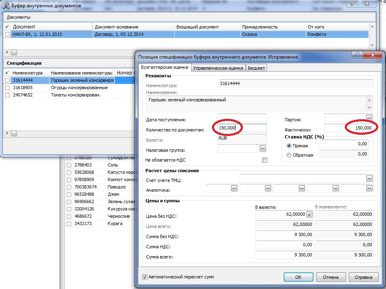Switch to the Управленческая оценка tab
The width and height of the screenshot is (386, 289).
[x=218, y=68]
